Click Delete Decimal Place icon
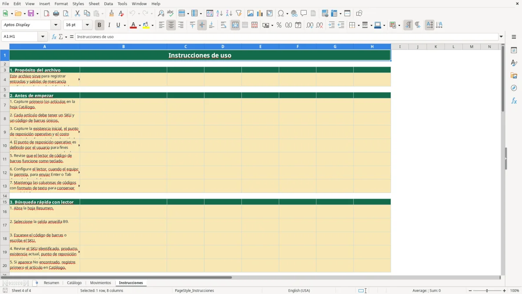522x294 pixels. click(x=319, y=25)
